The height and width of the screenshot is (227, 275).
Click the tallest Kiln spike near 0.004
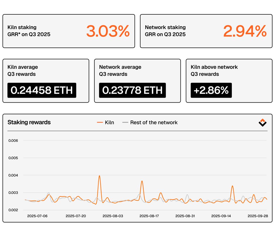coord(100,176)
